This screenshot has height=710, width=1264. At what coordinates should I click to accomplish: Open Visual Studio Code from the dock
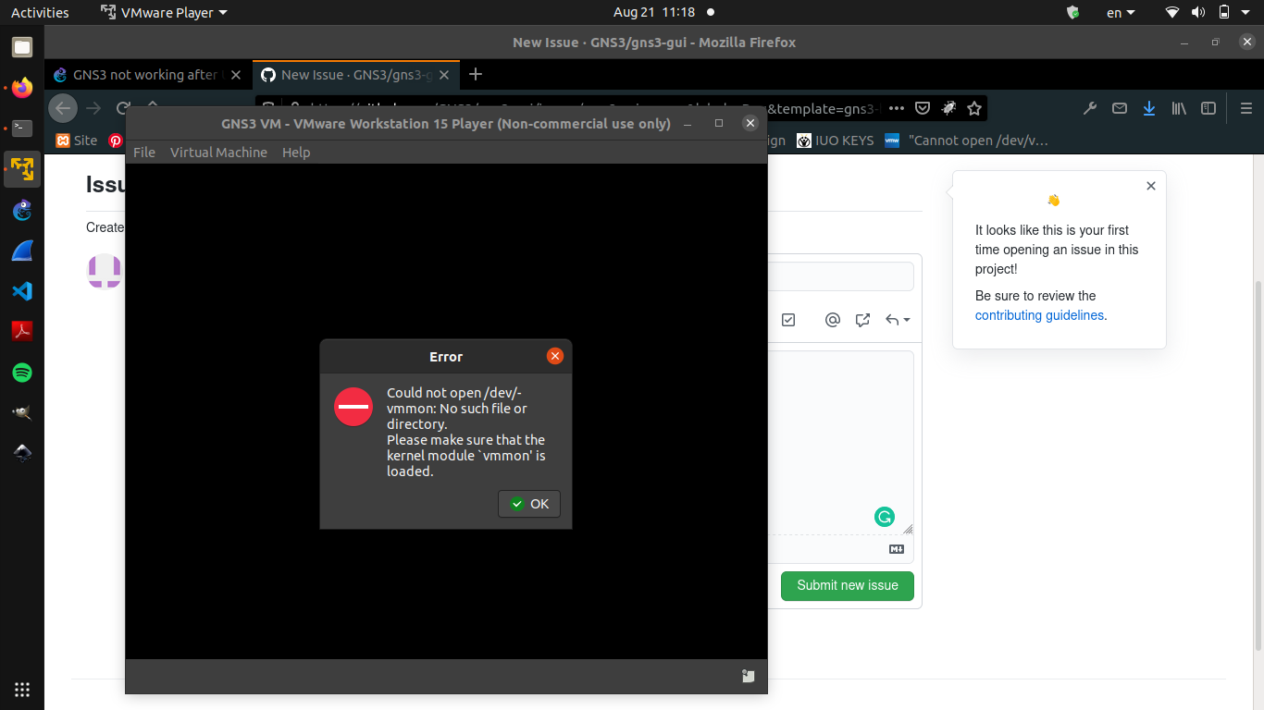tap(21, 290)
